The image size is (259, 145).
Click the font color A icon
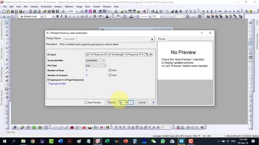click(107, 16)
